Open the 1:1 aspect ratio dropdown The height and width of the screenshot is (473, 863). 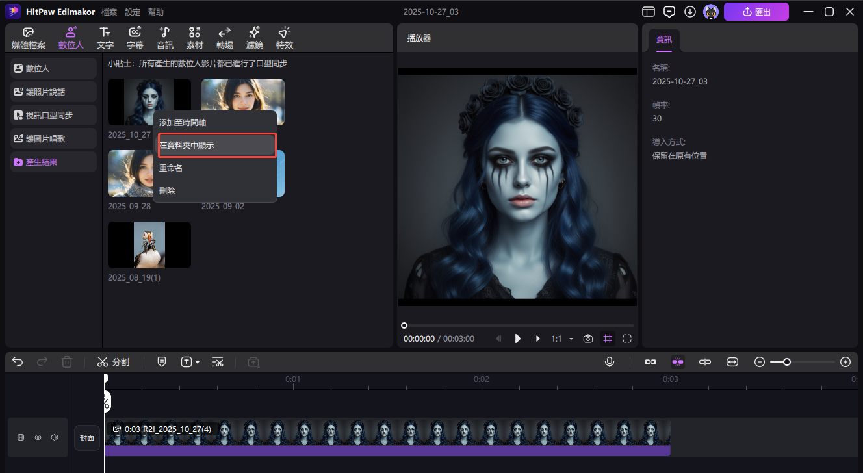point(562,339)
